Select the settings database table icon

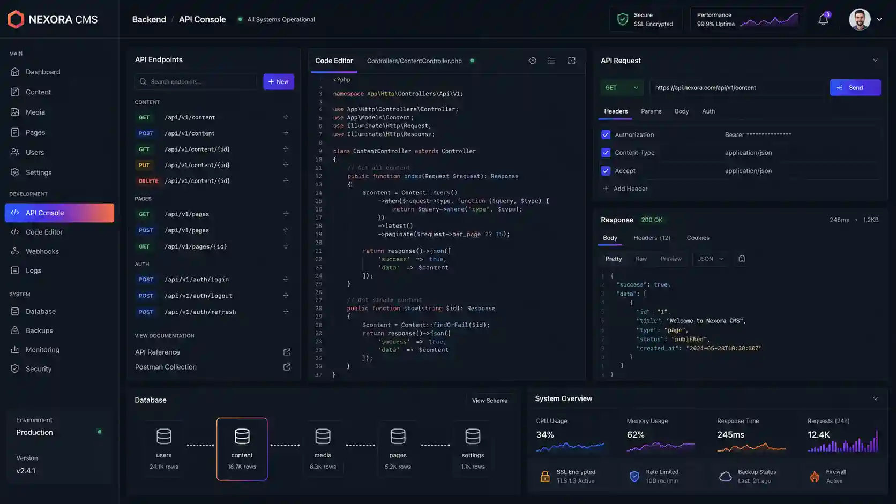473,437
